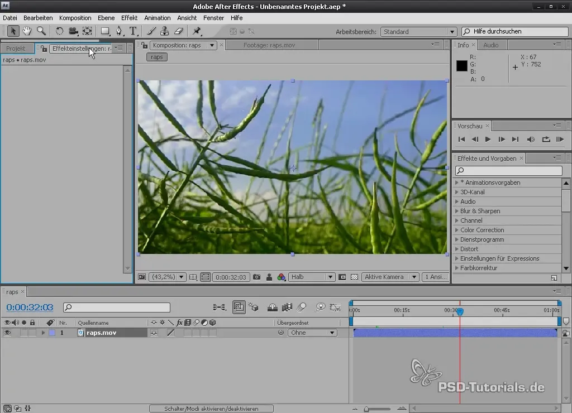
Task: Select the Eraser tool
Action: tap(179, 31)
